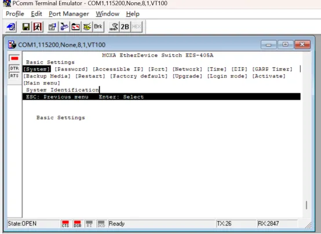Screen dimensions: 321x234
Task: Minimize the COM1 child window
Action: coord(269,45)
